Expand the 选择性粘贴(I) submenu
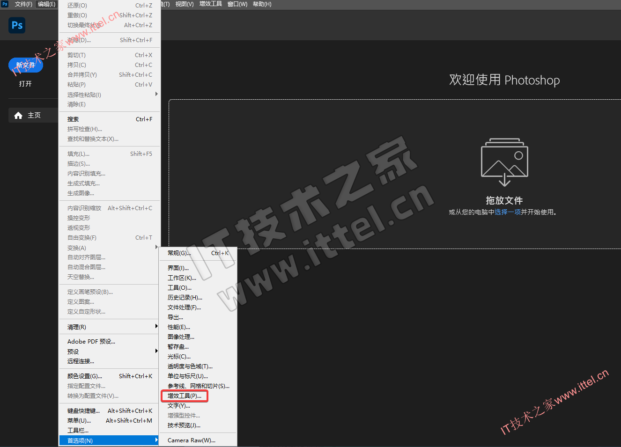This screenshot has height=447, width=621. click(x=110, y=95)
